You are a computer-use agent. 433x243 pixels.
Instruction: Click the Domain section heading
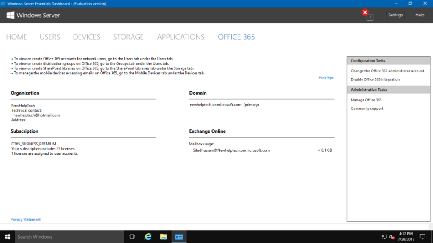pyautogui.click(x=198, y=93)
